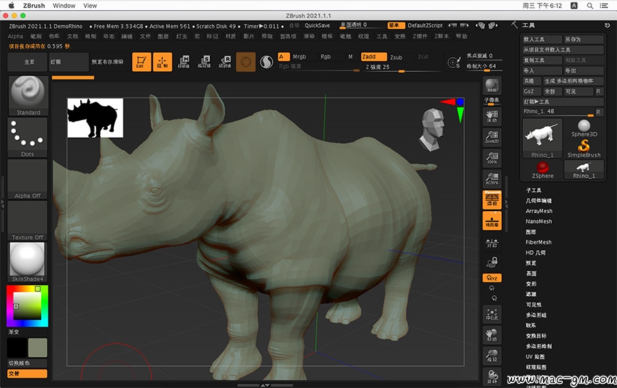Screen dimensions: 617x388
Task: Select the 滚动 (Scroll) canvas icon
Action: pos(492,117)
